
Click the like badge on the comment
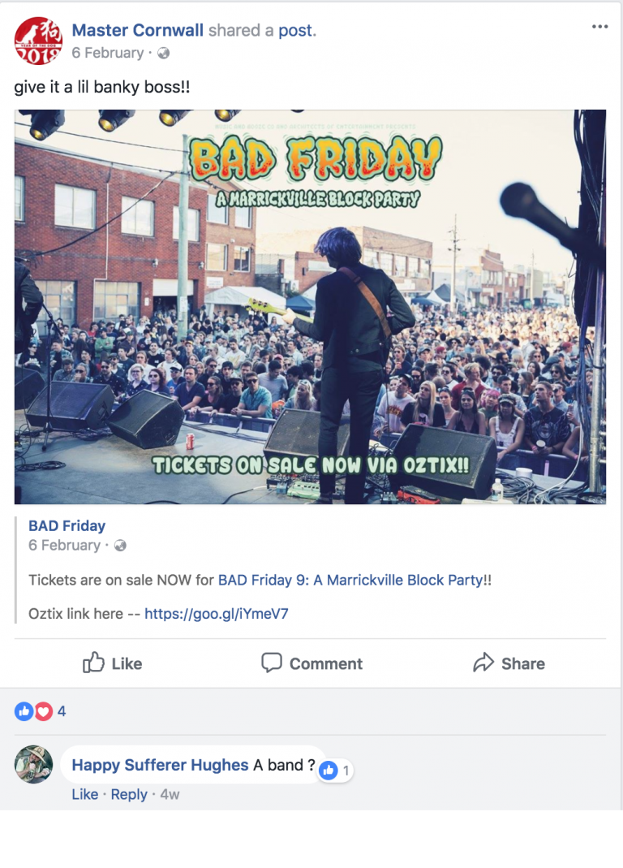pos(335,770)
